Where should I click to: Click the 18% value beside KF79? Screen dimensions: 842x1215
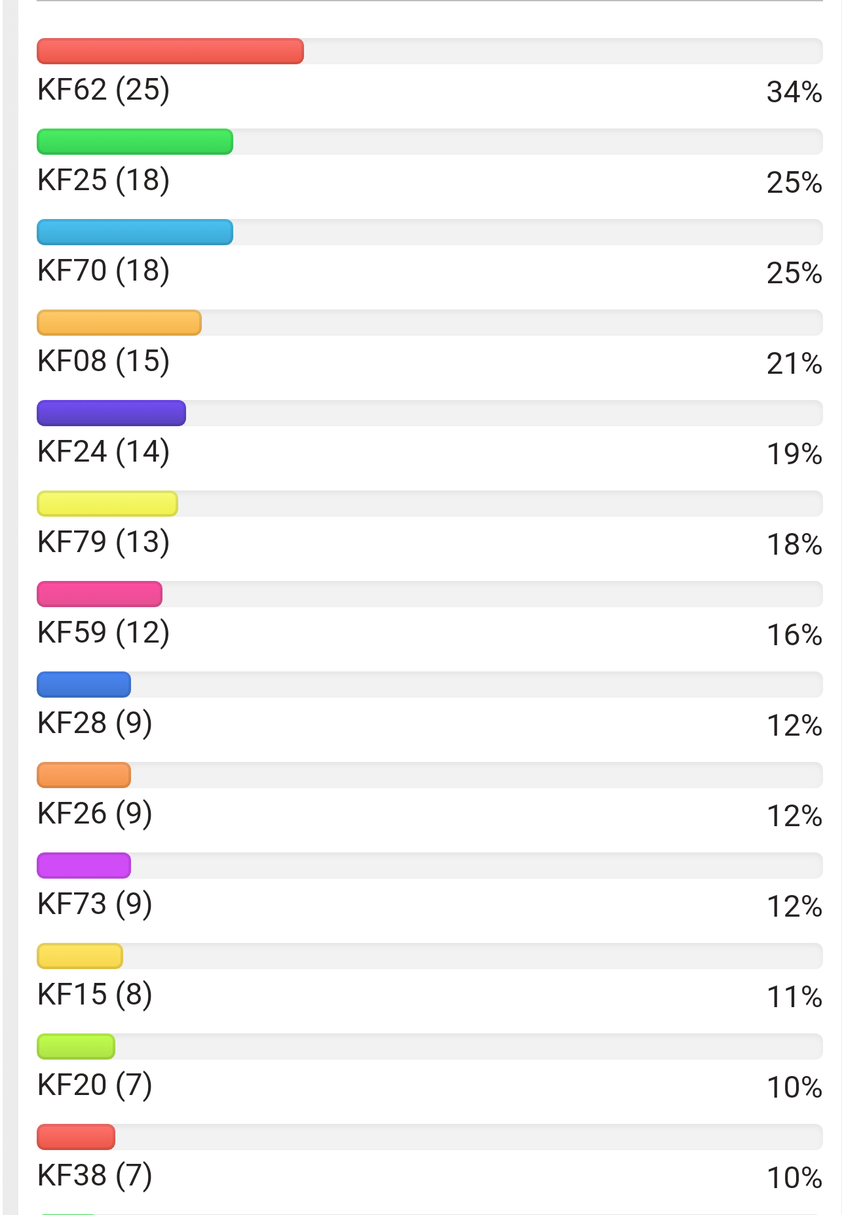point(794,545)
